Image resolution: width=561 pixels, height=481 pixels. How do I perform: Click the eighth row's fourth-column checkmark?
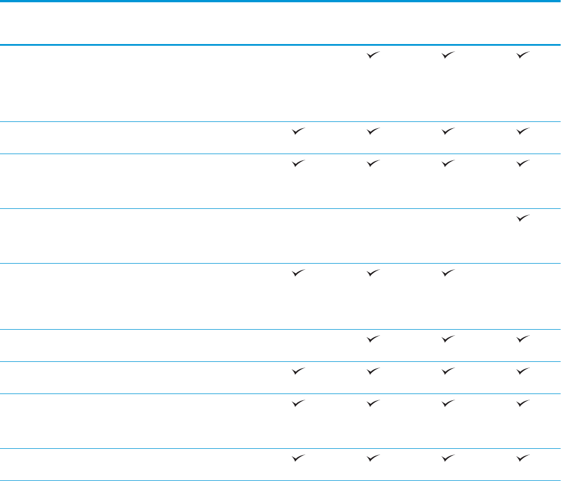coord(523,403)
